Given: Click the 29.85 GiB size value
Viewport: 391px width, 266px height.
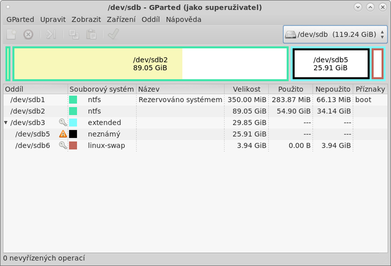Looking at the screenshot, I should pos(249,123).
